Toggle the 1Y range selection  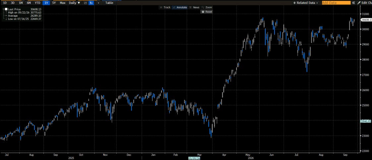pos(46,3)
